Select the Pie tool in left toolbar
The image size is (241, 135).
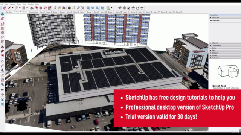(2, 42)
